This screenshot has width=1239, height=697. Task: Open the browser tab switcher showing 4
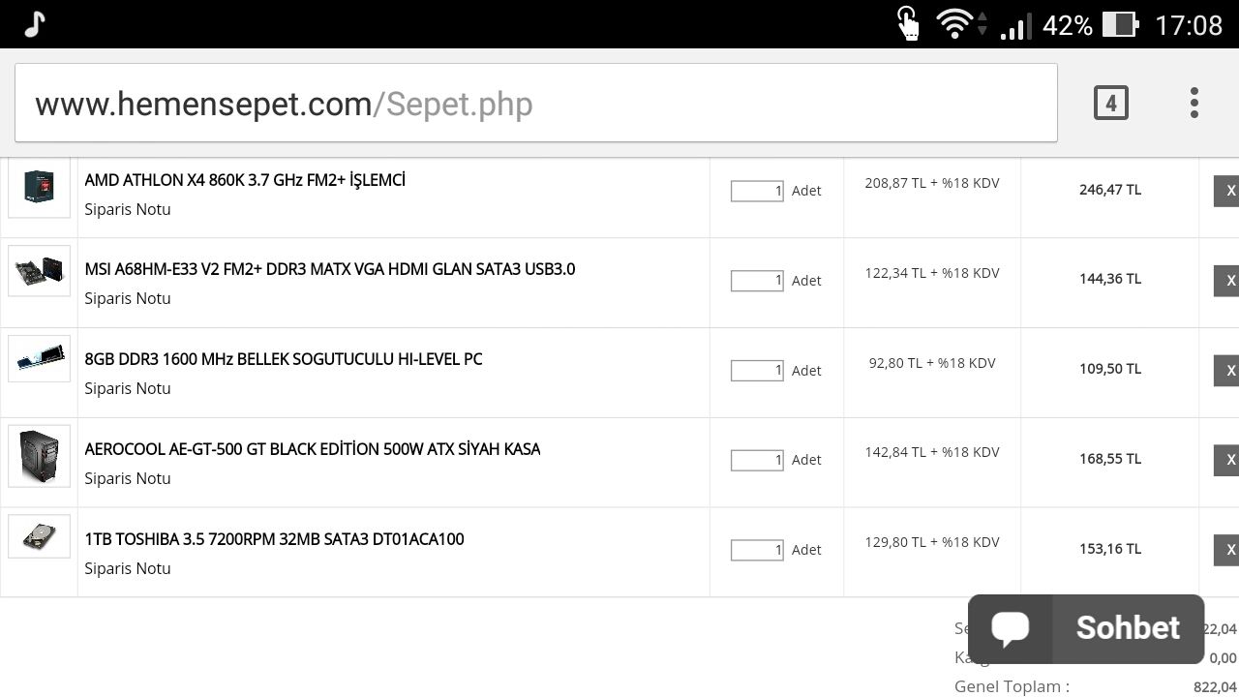[1110, 103]
